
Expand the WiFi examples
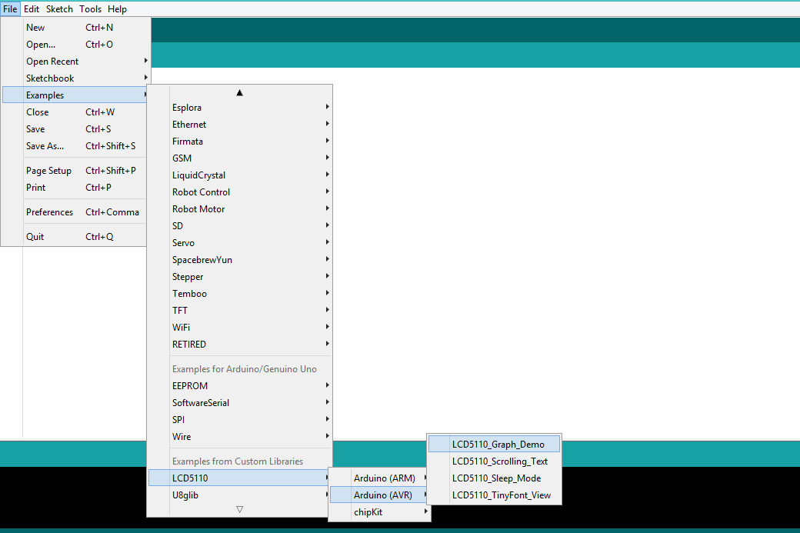point(240,328)
